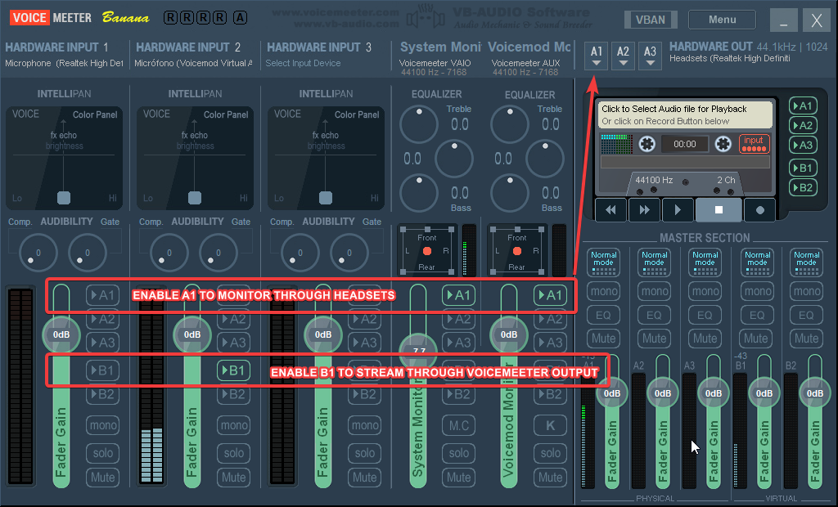
Task: Toggle mono on Hardware Input 1 strip
Action: [x=102, y=425]
